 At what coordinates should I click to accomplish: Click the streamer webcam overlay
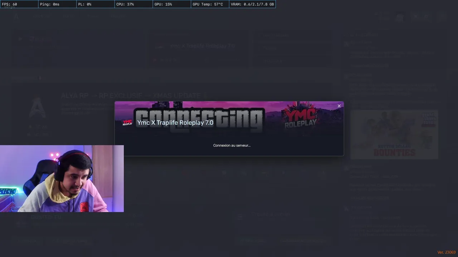coord(62,178)
